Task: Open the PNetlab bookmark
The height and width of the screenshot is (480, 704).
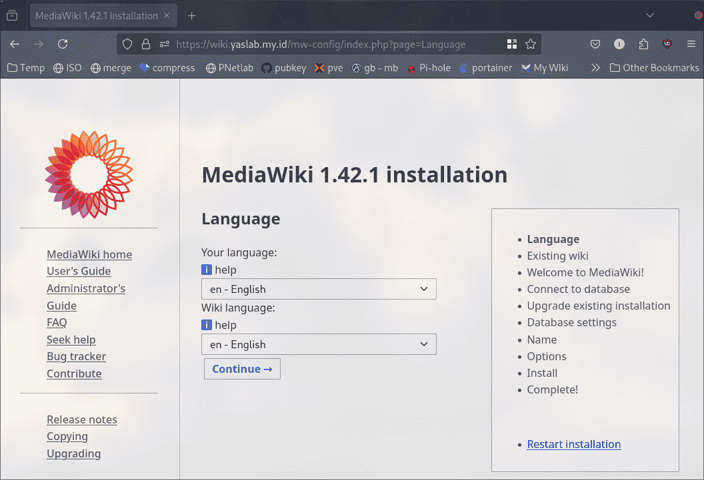Action: click(x=229, y=68)
